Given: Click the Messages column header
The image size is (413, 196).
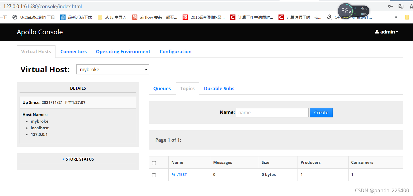Looking at the screenshot, I should (x=222, y=162).
